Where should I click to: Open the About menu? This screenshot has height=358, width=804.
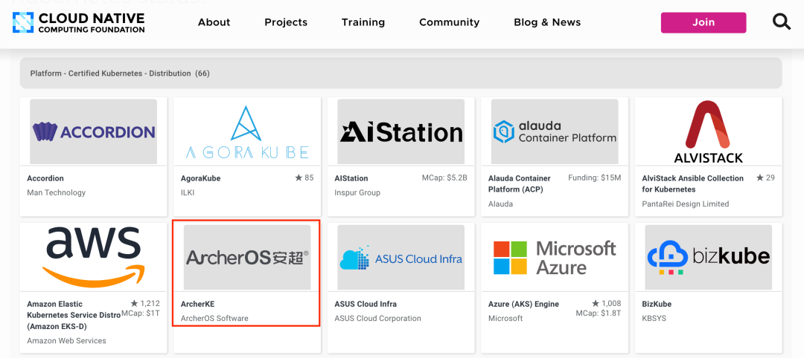point(214,22)
